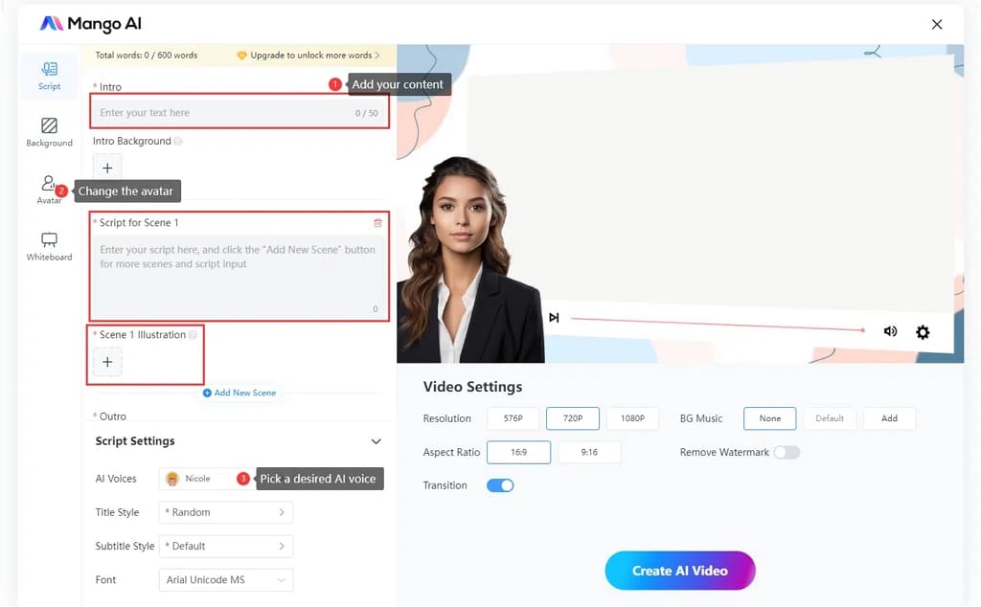Click the Add New Scene link

point(240,393)
